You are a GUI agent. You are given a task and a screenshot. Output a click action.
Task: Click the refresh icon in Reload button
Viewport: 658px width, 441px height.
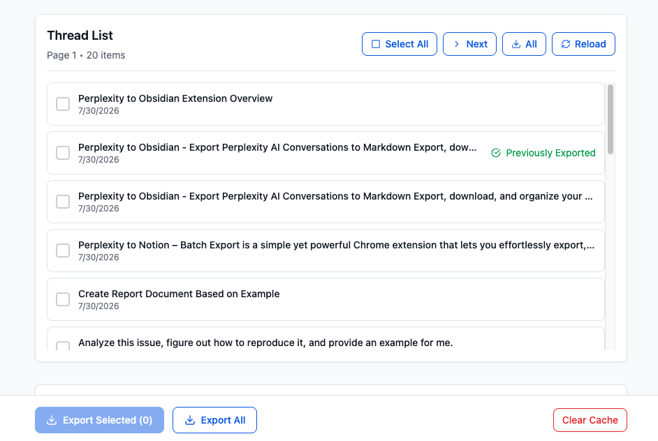[566, 44]
